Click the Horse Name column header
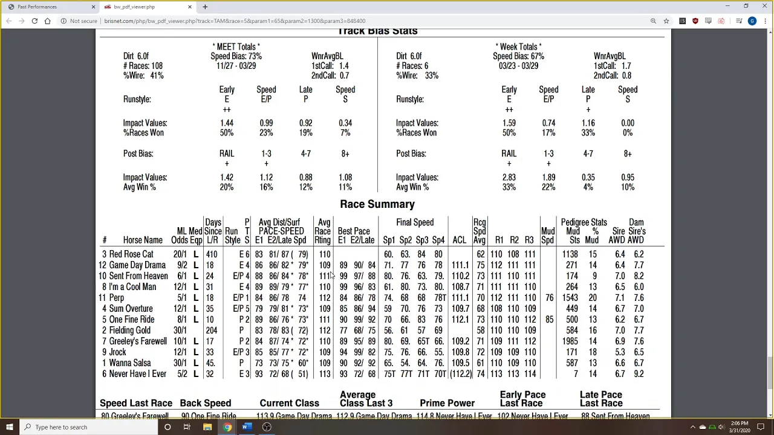The image size is (774, 435). 143,240
